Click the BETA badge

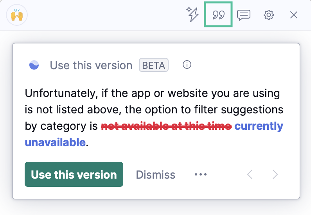click(154, 65)
